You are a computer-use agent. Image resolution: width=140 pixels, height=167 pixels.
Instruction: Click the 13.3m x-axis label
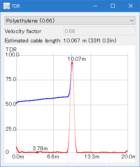tap(92, 156)
